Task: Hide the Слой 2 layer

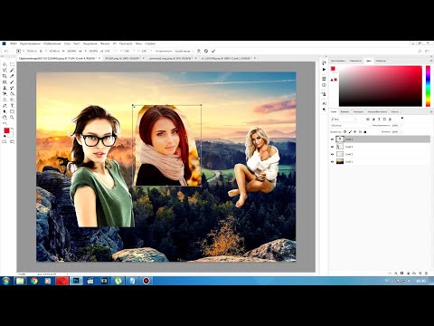Action: [x=333, y=154]
